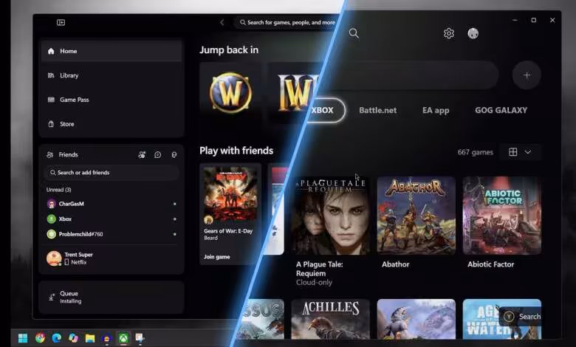Switch to the GOG GALAXY tab
Image resolution: width=576 pixels, height=347 pixels.
click(501, 110)
